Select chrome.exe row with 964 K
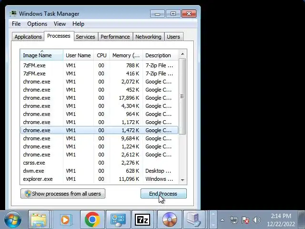The image size is (305, 229). [x=99, y=114]
